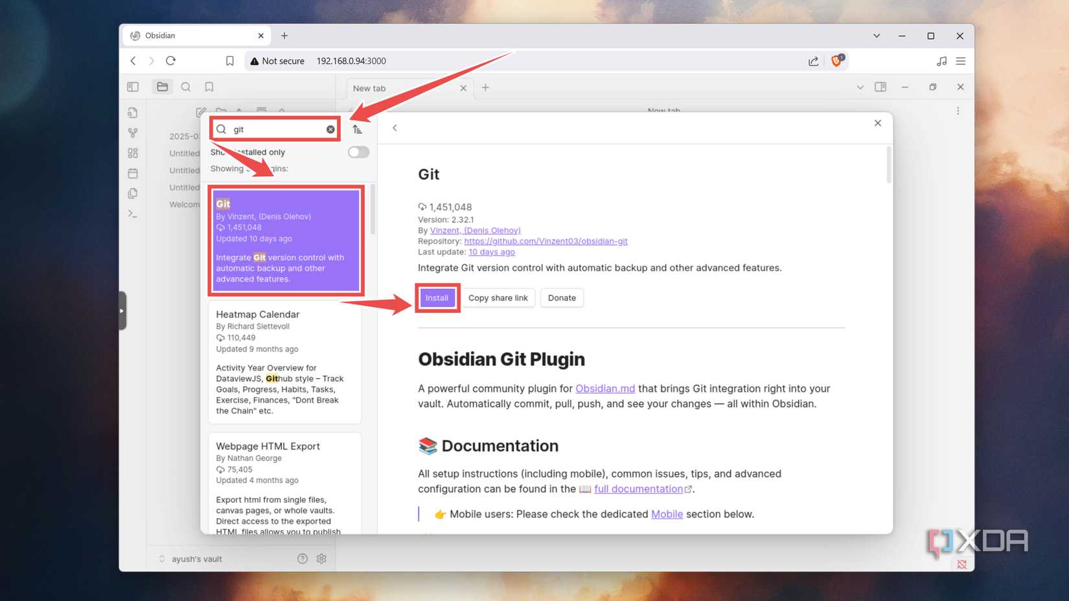Install the Git plugin
This screenshot has height=601, width=1069.
437,298
